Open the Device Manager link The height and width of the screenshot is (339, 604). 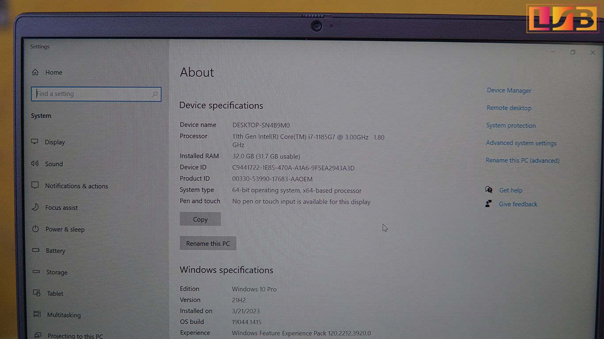(x=509, y=90)
